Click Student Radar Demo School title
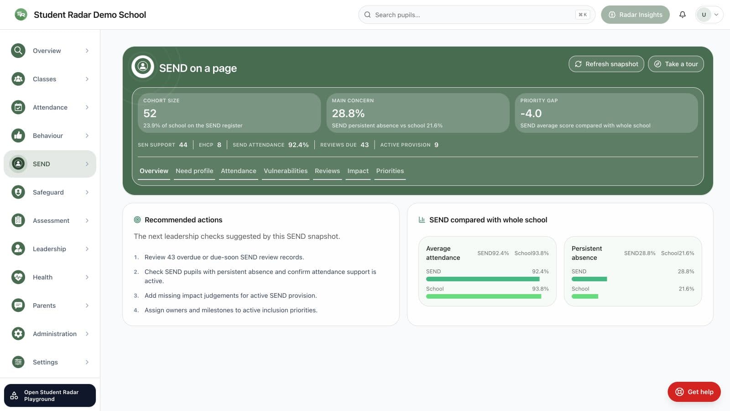 pos(90,15)
